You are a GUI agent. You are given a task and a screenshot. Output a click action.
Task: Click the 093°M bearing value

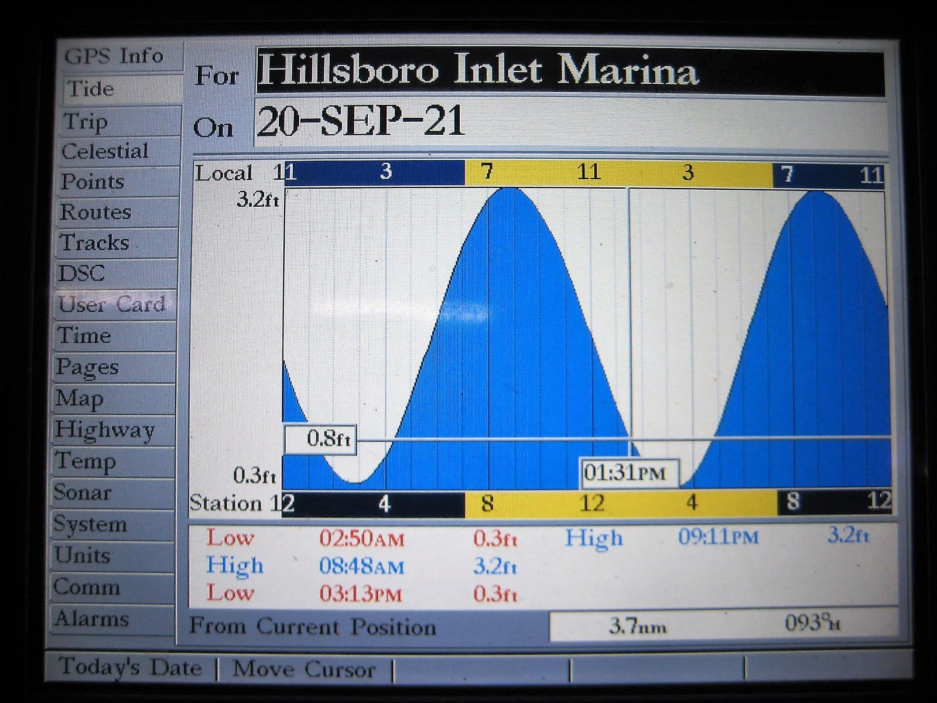point(812,623)
